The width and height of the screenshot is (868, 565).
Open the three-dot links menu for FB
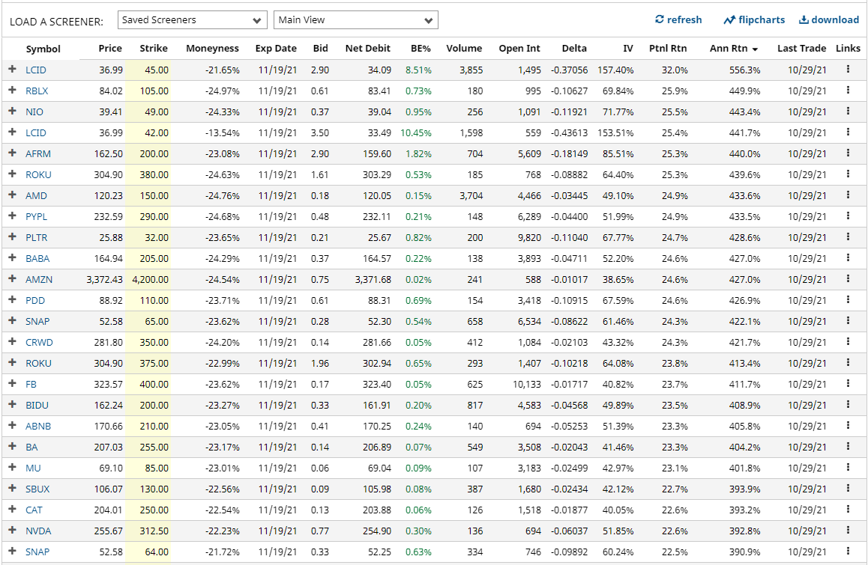point(848,384)
